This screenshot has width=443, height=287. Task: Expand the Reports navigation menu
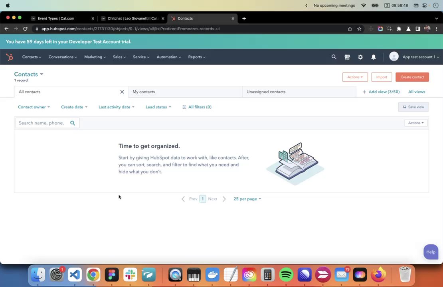(x=197, y=57)
